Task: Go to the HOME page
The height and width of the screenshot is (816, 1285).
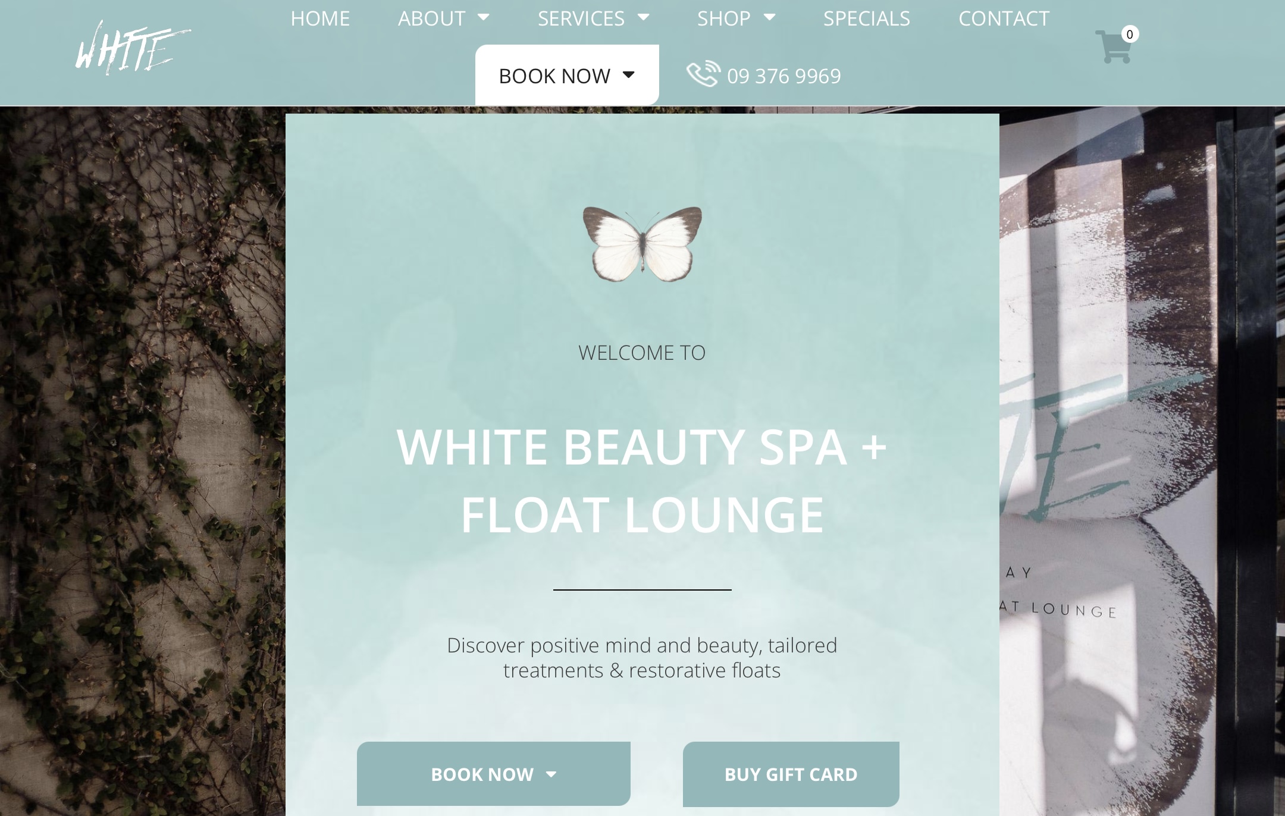Action: 320,18
